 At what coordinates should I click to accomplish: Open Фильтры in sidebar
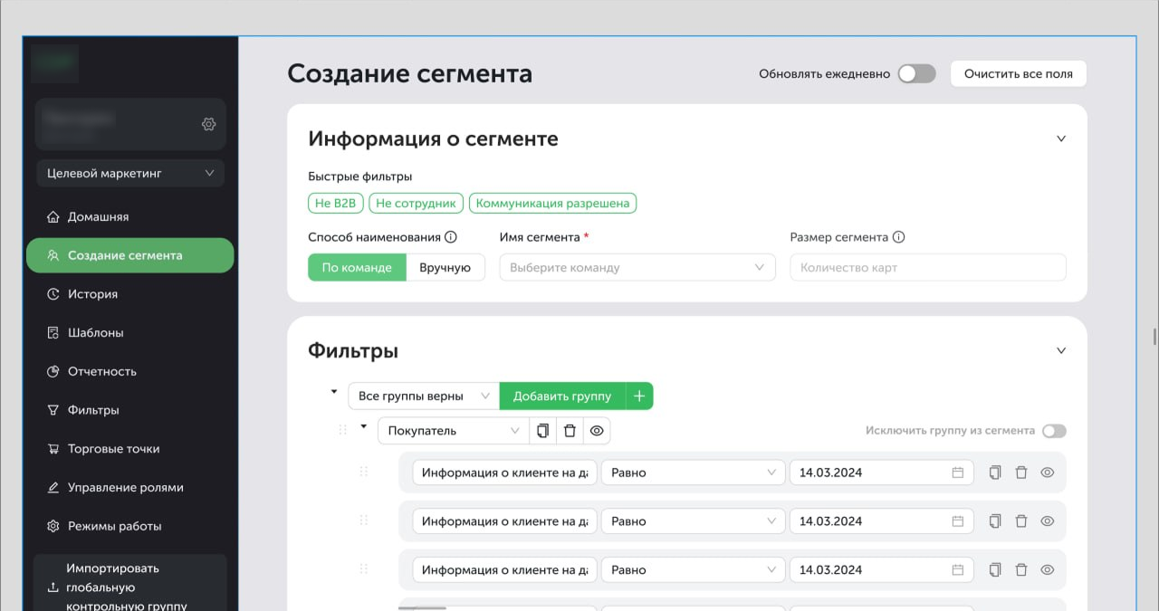(130, 410)
